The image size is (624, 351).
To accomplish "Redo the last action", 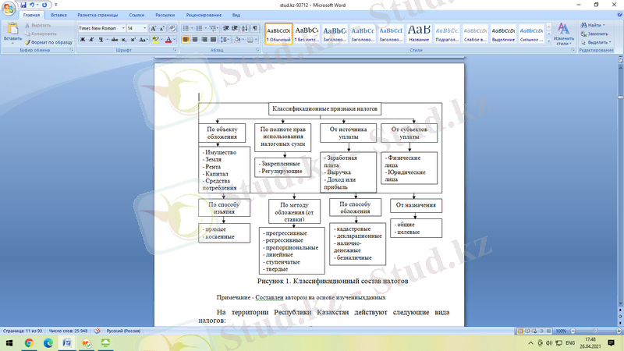I will [x=44, y=5].
